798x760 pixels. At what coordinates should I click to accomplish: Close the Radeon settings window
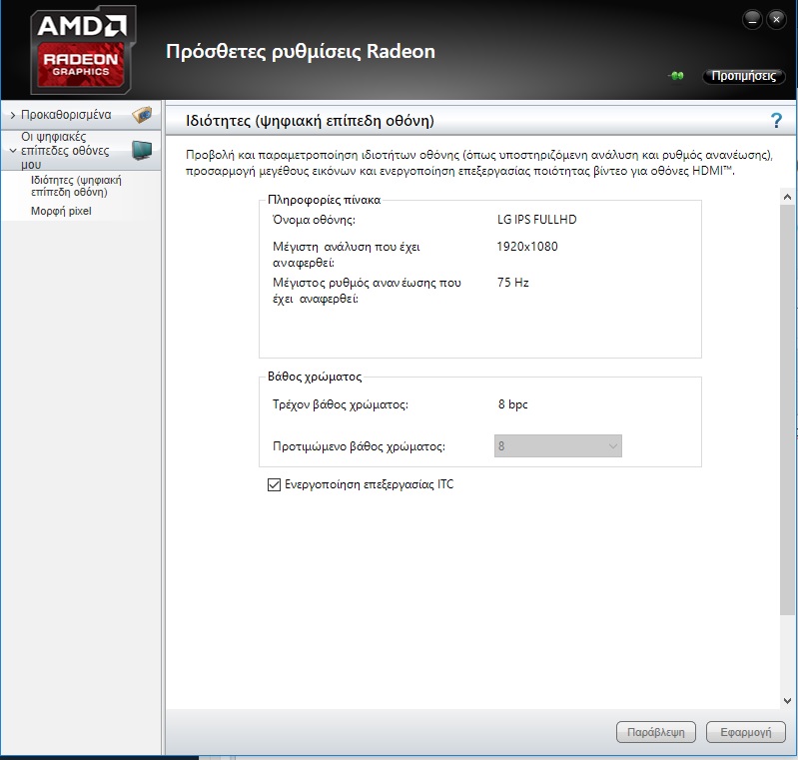(x=776, y=20)
